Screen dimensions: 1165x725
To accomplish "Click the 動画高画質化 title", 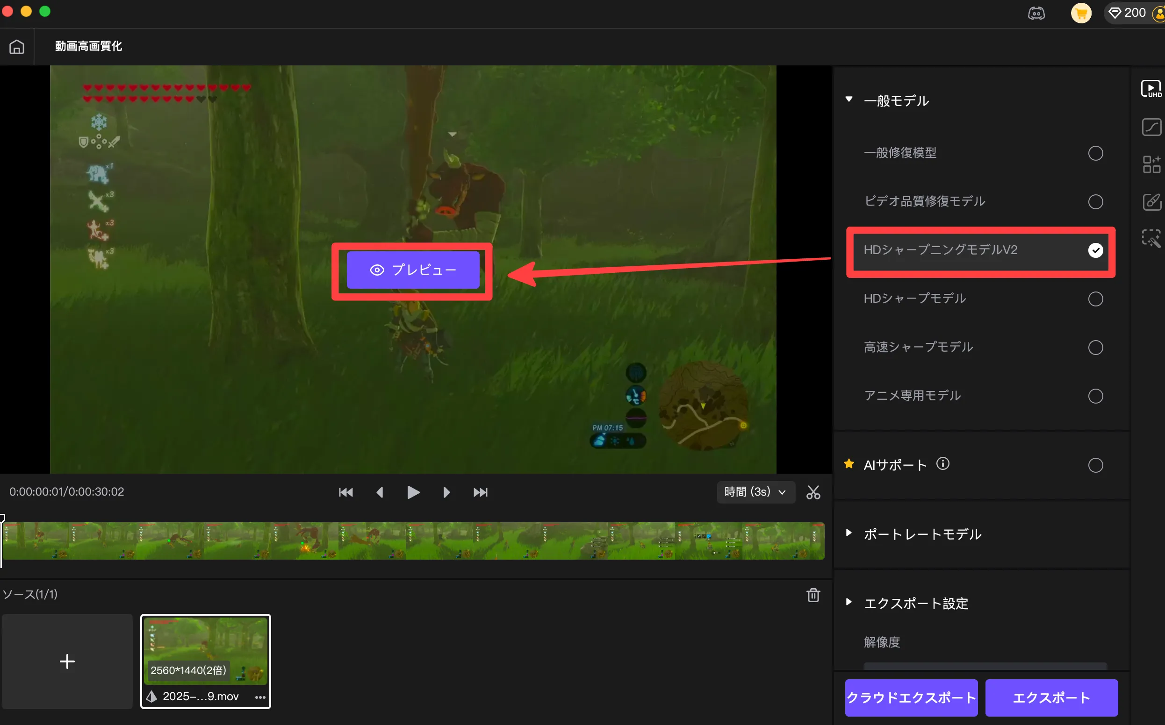I will tap(88, 46).
